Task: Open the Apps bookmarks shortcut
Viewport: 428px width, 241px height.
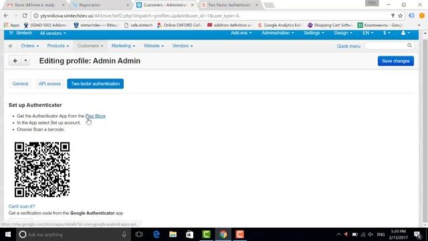Action: coord(11,25)
